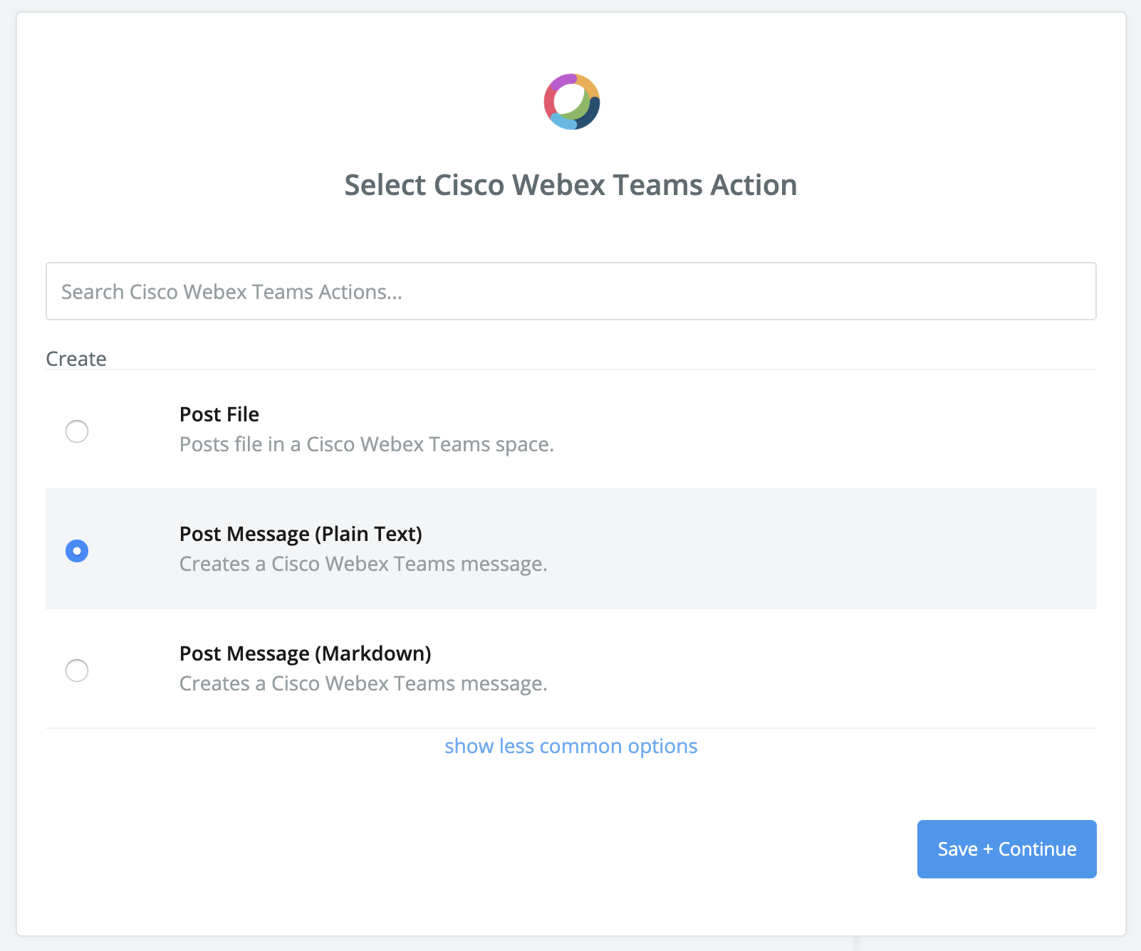
Task: Click the Post Message (Markdown) title
Action: (x=305, y=653)
